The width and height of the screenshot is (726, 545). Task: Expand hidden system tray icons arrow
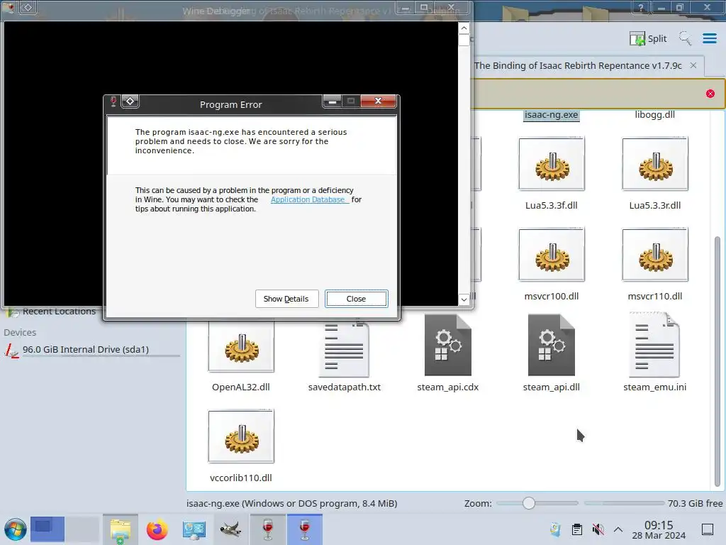pyautogui.click(x=618, y=529)
